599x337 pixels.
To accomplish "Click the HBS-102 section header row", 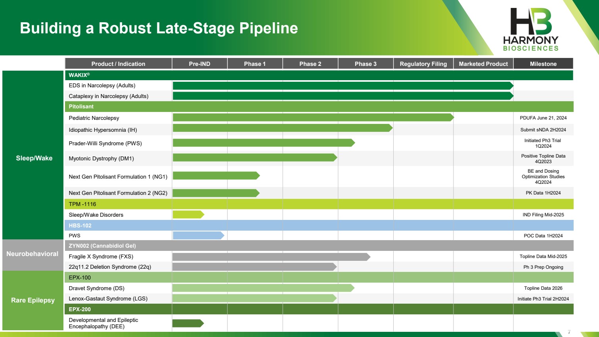I will (319, 225).
